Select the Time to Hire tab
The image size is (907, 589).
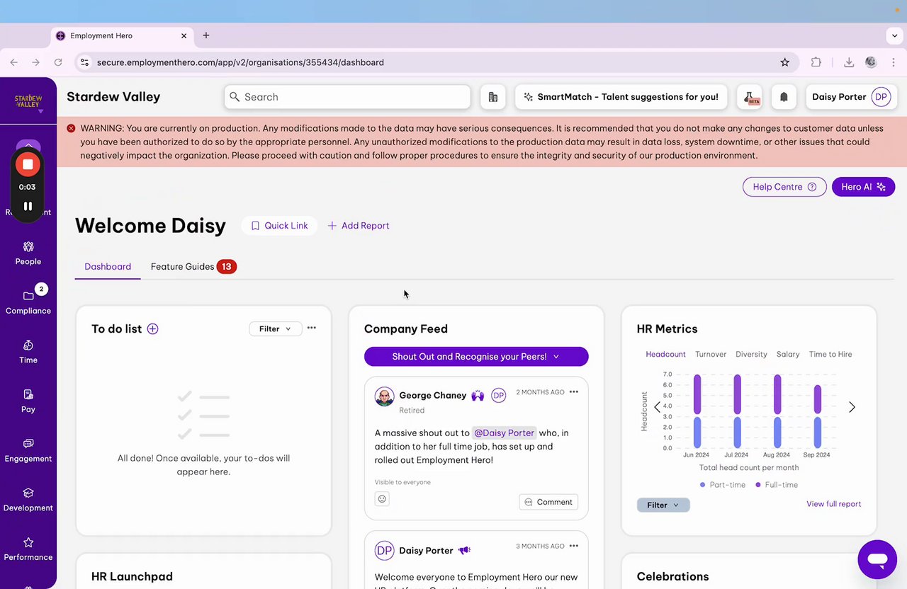point(830,354)
